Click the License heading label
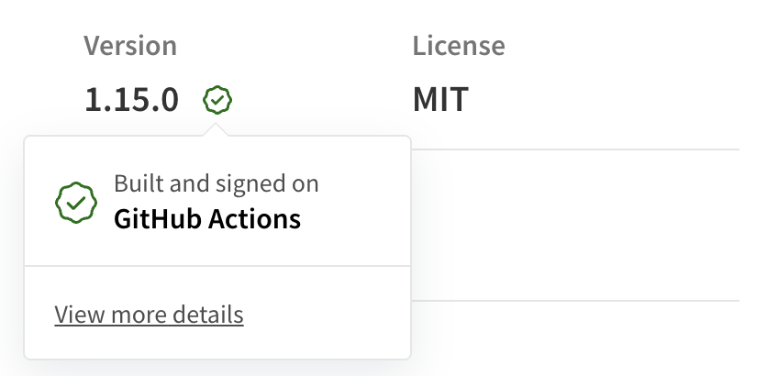 tap(459, 45)
